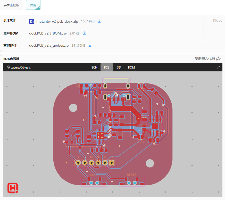
Task: Open the Layers/Objects panel
Action: (19, 68)
